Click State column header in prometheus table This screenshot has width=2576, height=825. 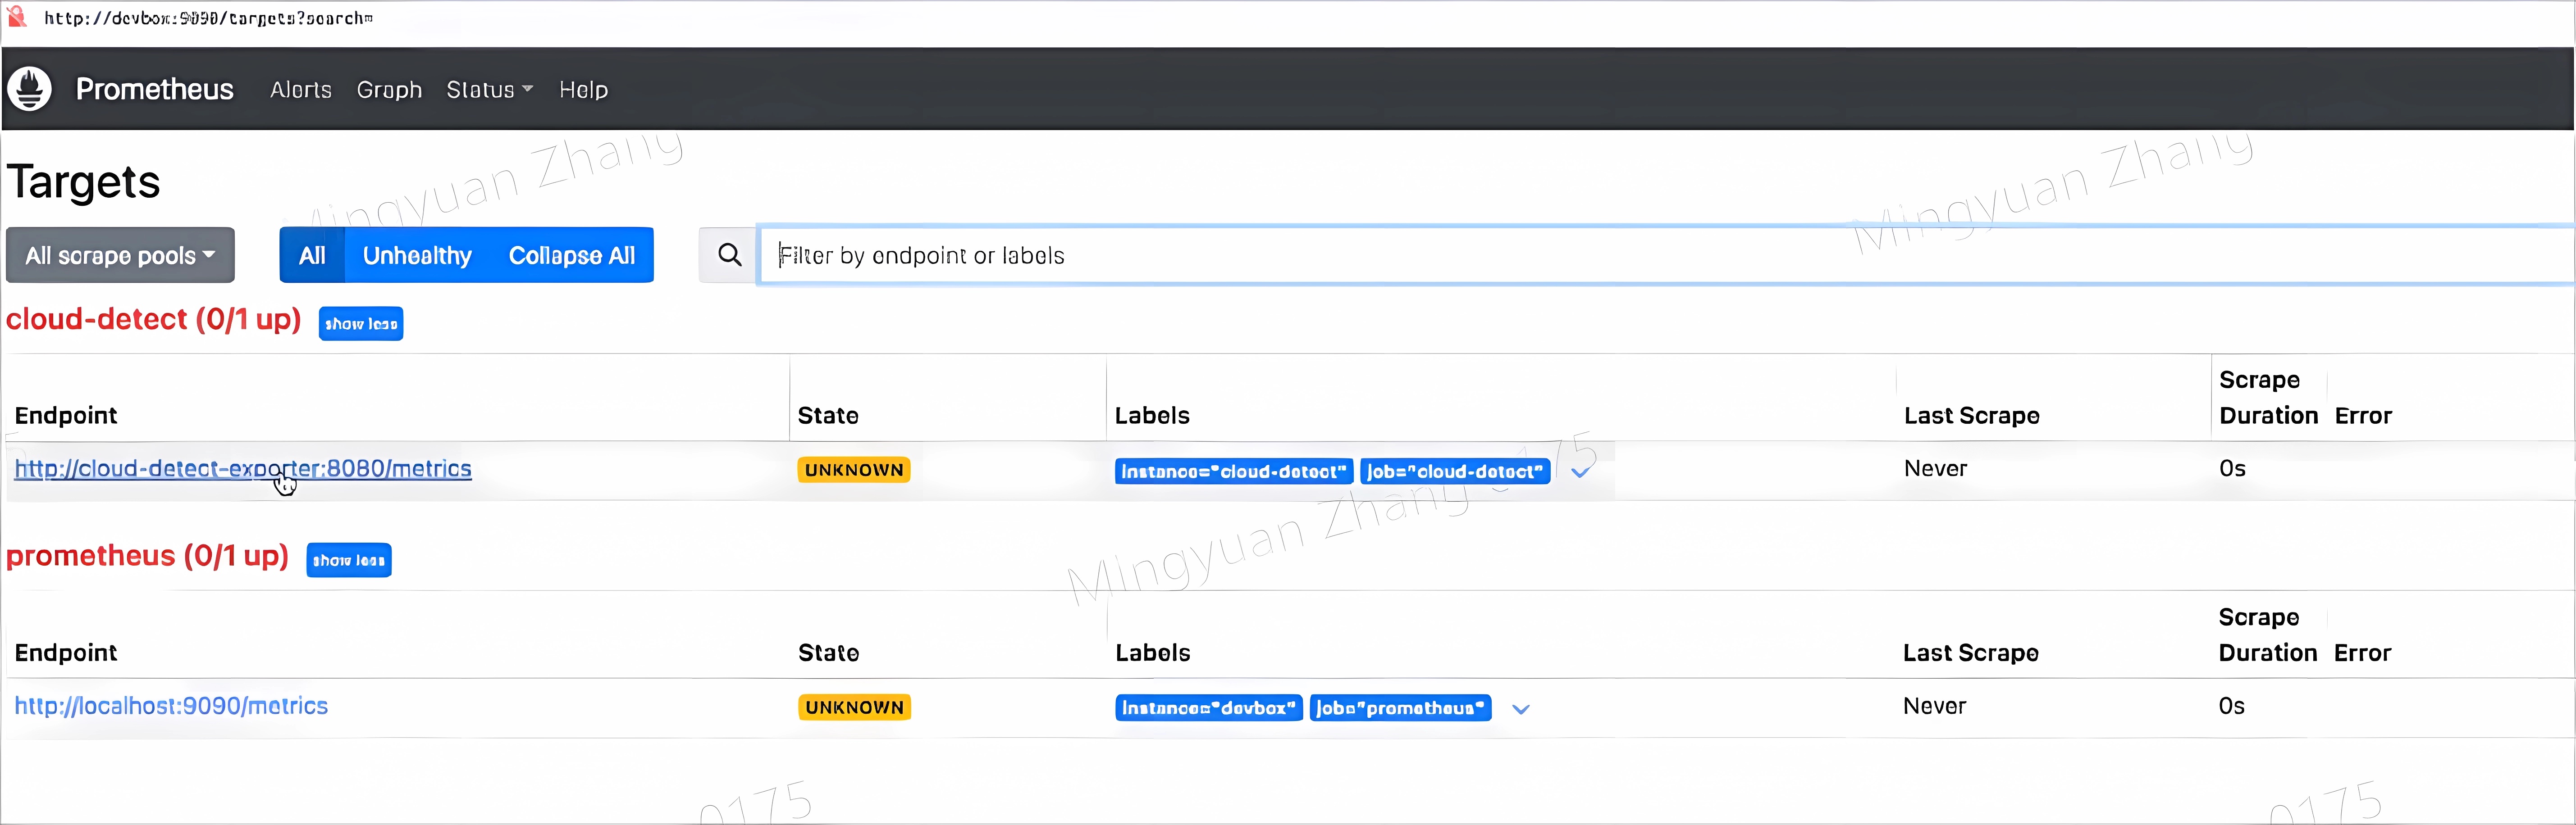click(x=829, y=653)
